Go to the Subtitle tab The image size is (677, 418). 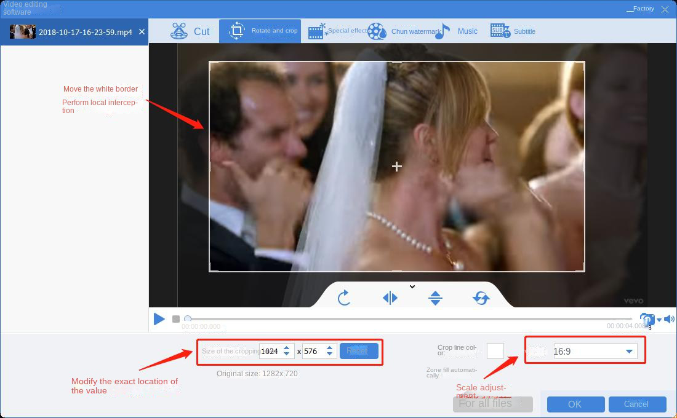click(x=513, y=31)
